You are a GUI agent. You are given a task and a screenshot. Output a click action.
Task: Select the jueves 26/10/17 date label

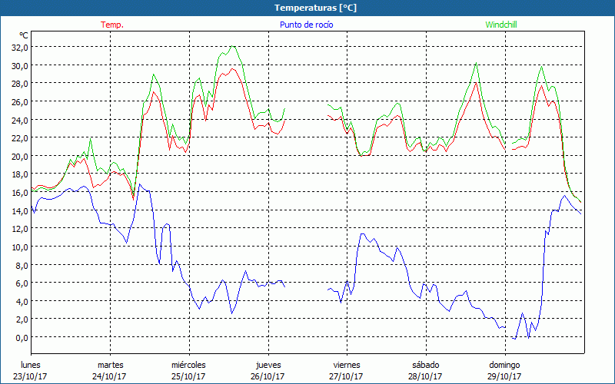[x=269, y=370]
